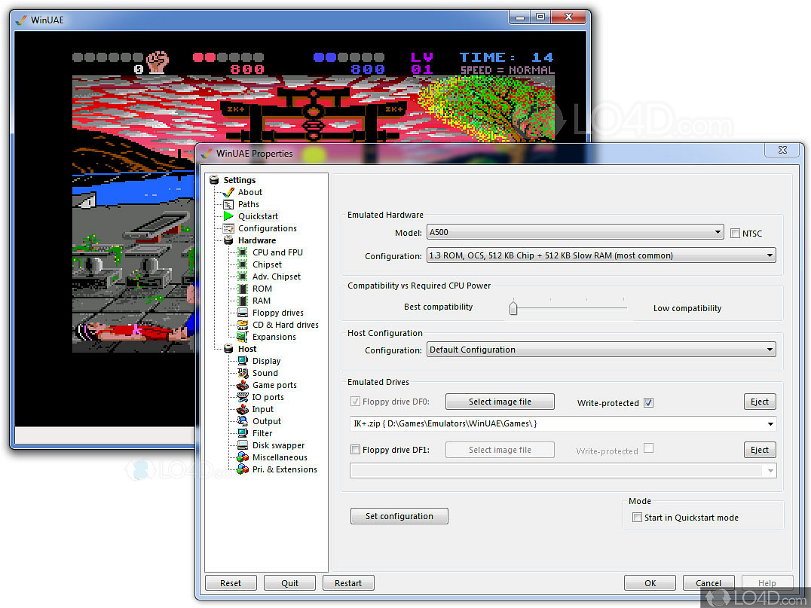Click the CPU compatibility slider handle

(513, 308)
